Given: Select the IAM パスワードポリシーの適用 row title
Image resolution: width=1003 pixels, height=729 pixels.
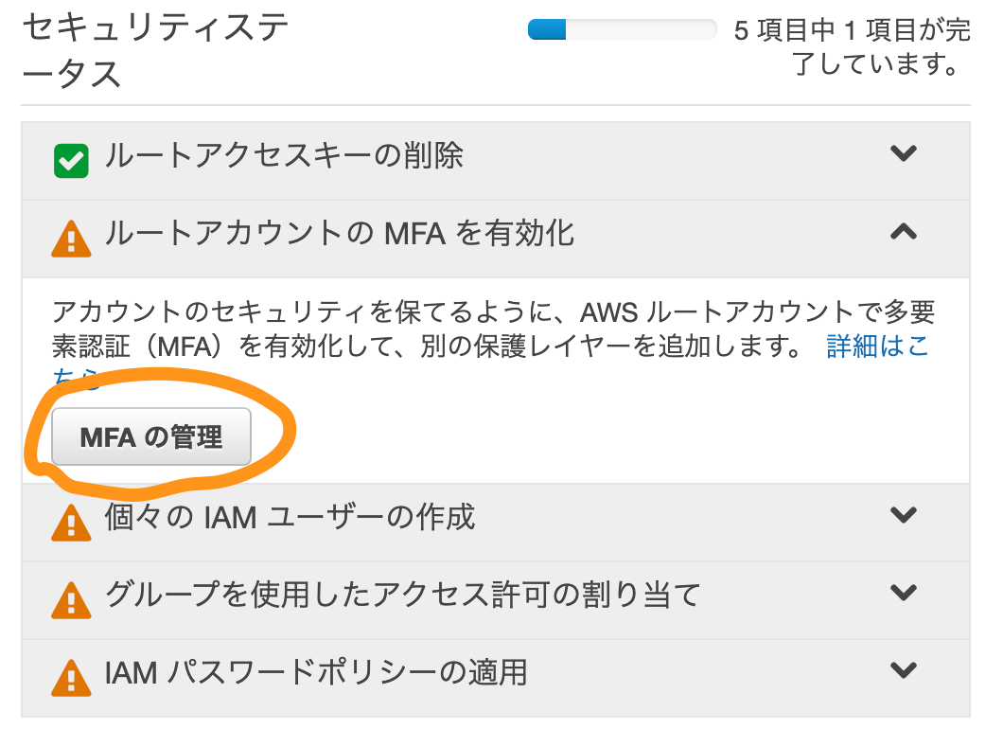Looking at the screenshot, I should pyautogui.click(x=316, y=673).
